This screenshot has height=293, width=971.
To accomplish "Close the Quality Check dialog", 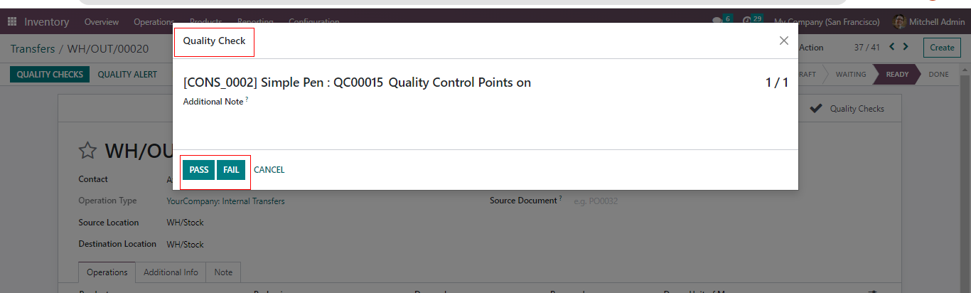I will point(784,41).
